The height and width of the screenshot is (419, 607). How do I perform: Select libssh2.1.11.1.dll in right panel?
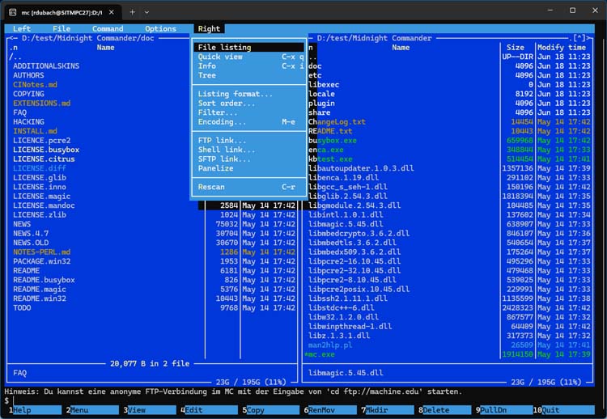(x=348, y=298)
